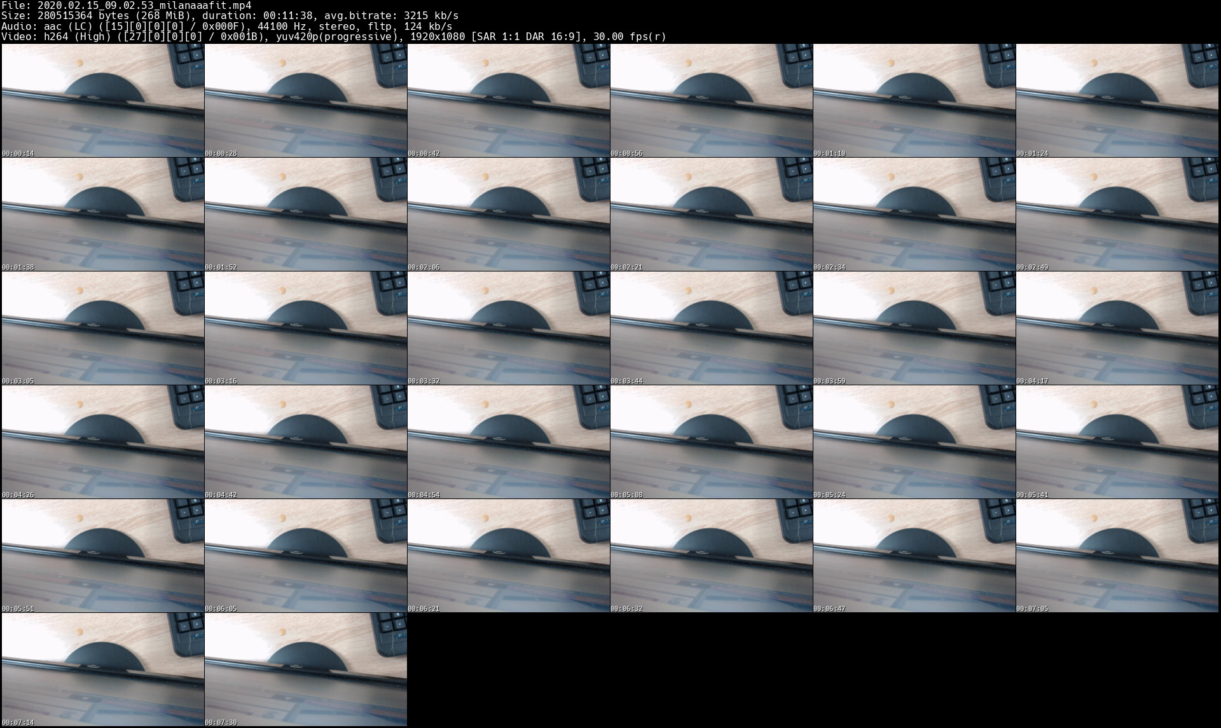1221x728 pixels.
Task: Pick the video frame timestamped 00:03:32
Action: point(509,328)
